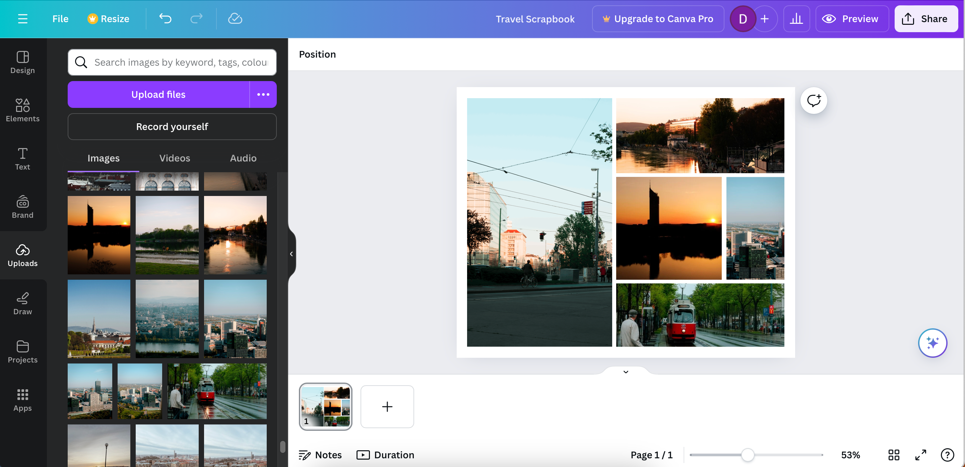Screen dimensions: 965x467
Task: Click the page layout grid icon
Action: [x=894, y=454]
